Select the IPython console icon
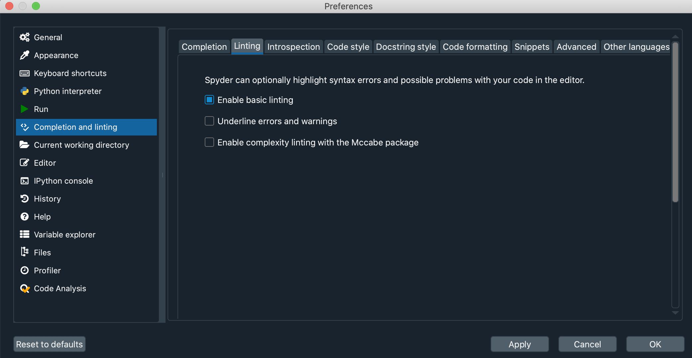692x358 pixels. click(24, 181)
